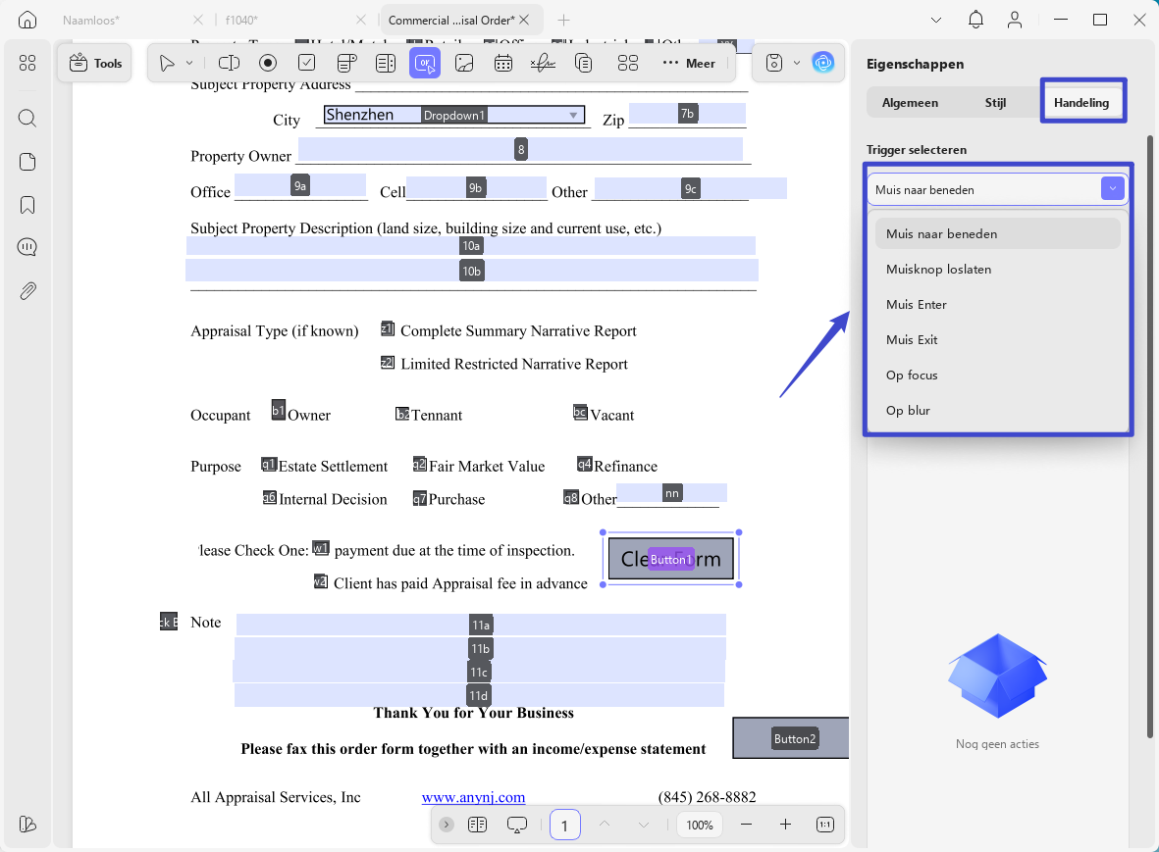Choose the selection arrow tool
The image size is (1159, 852).
(x=167, y=64)
